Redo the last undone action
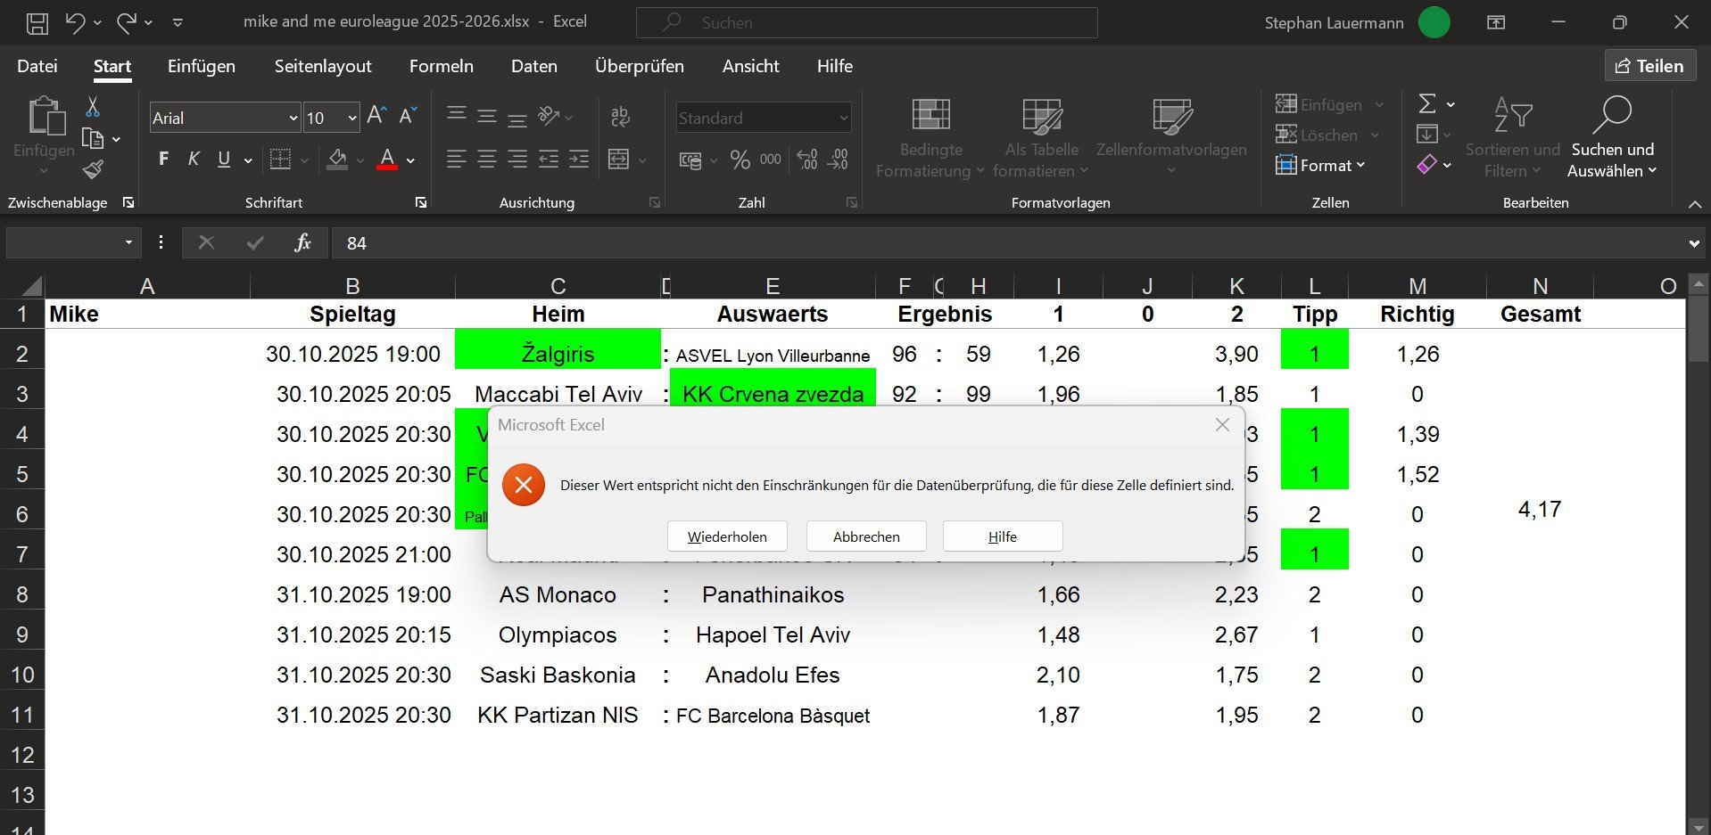Viewport: 1711px width, 835px height. pos(126,23)
